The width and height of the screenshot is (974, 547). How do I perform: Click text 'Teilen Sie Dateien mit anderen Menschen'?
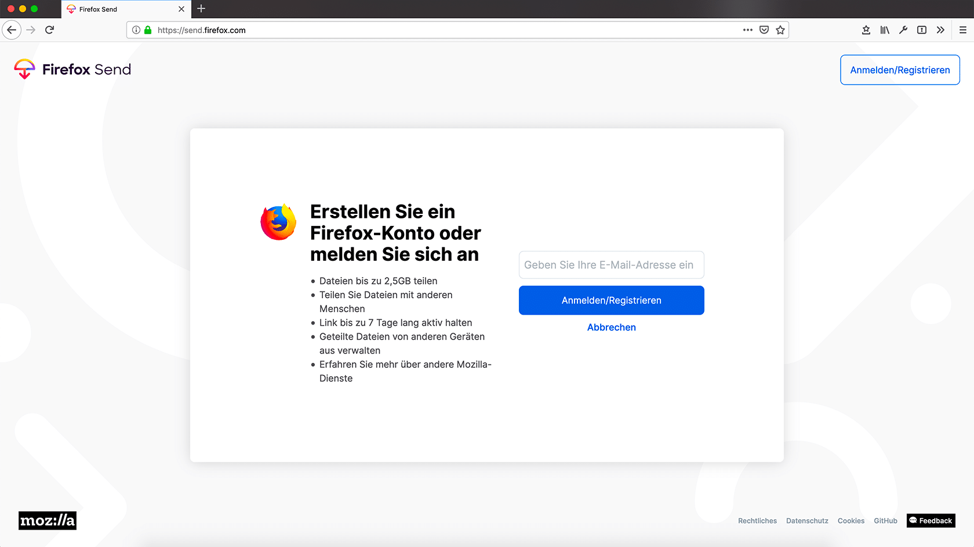[386, 302]
